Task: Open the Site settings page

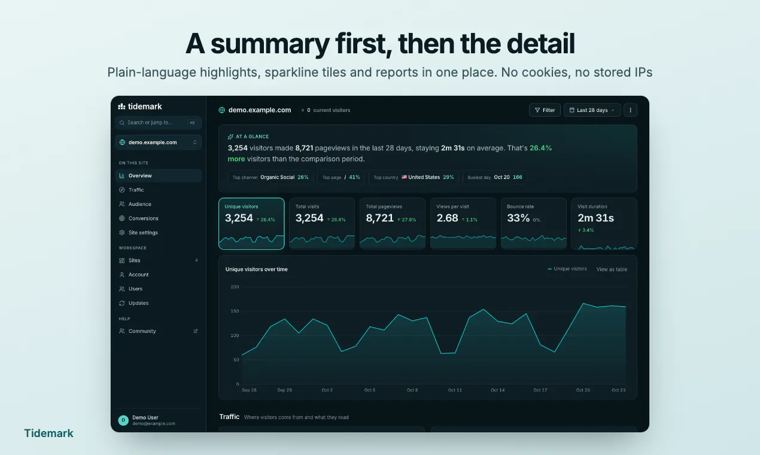Action: [159, 232]
